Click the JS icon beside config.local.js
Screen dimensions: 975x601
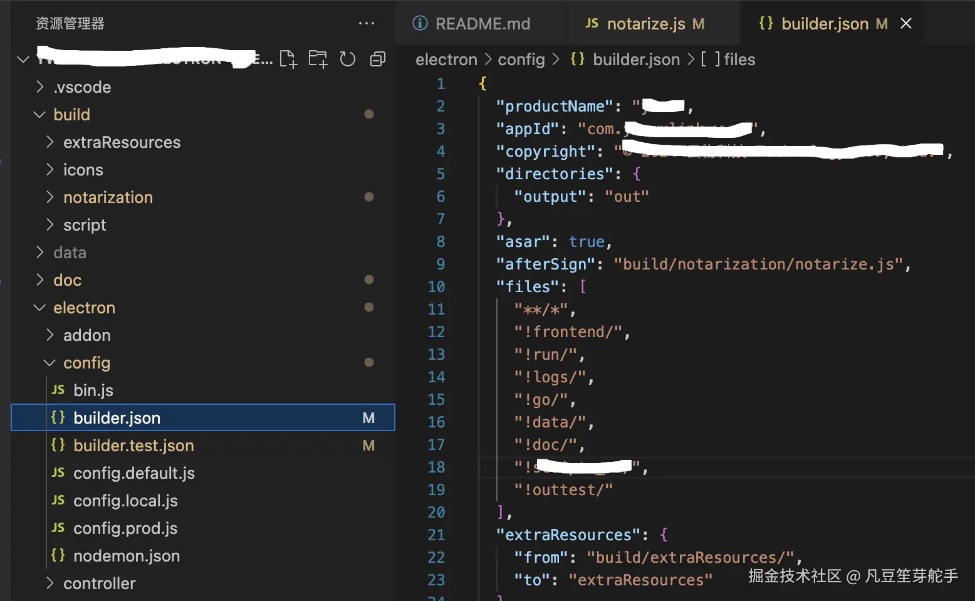58,500
